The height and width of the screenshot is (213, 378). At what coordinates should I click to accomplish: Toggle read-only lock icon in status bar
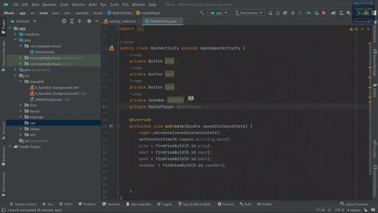366,210
